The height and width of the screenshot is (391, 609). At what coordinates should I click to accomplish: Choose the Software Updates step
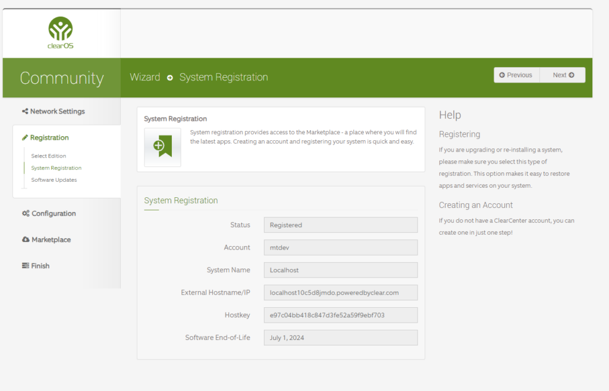(x=54, y=180)
